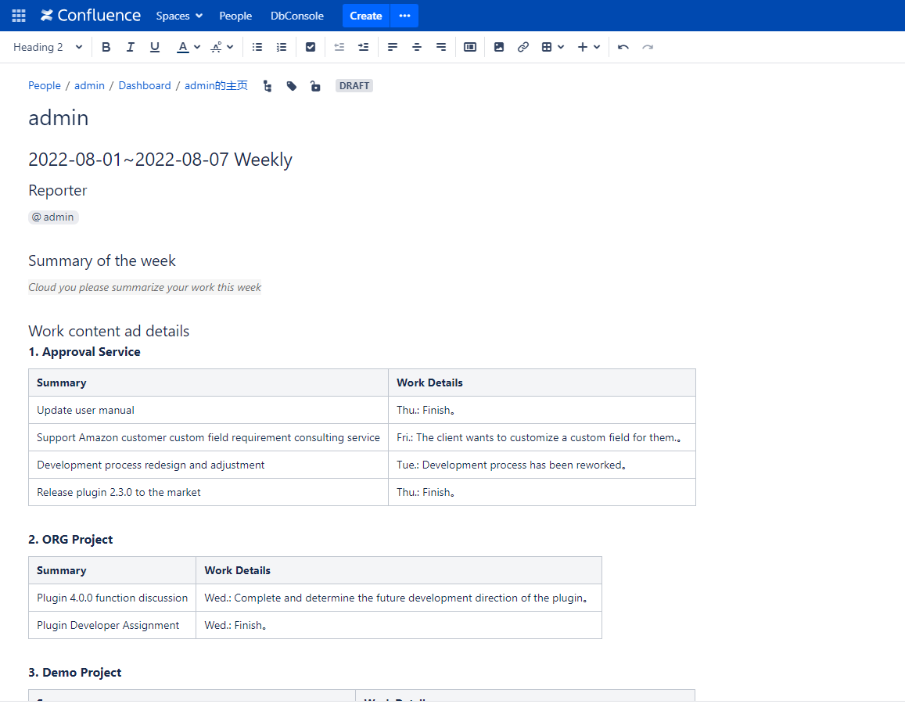905x704 pixels.
Task: Open page restrictions via the unlocked padlock
Action: click(315, 86)
